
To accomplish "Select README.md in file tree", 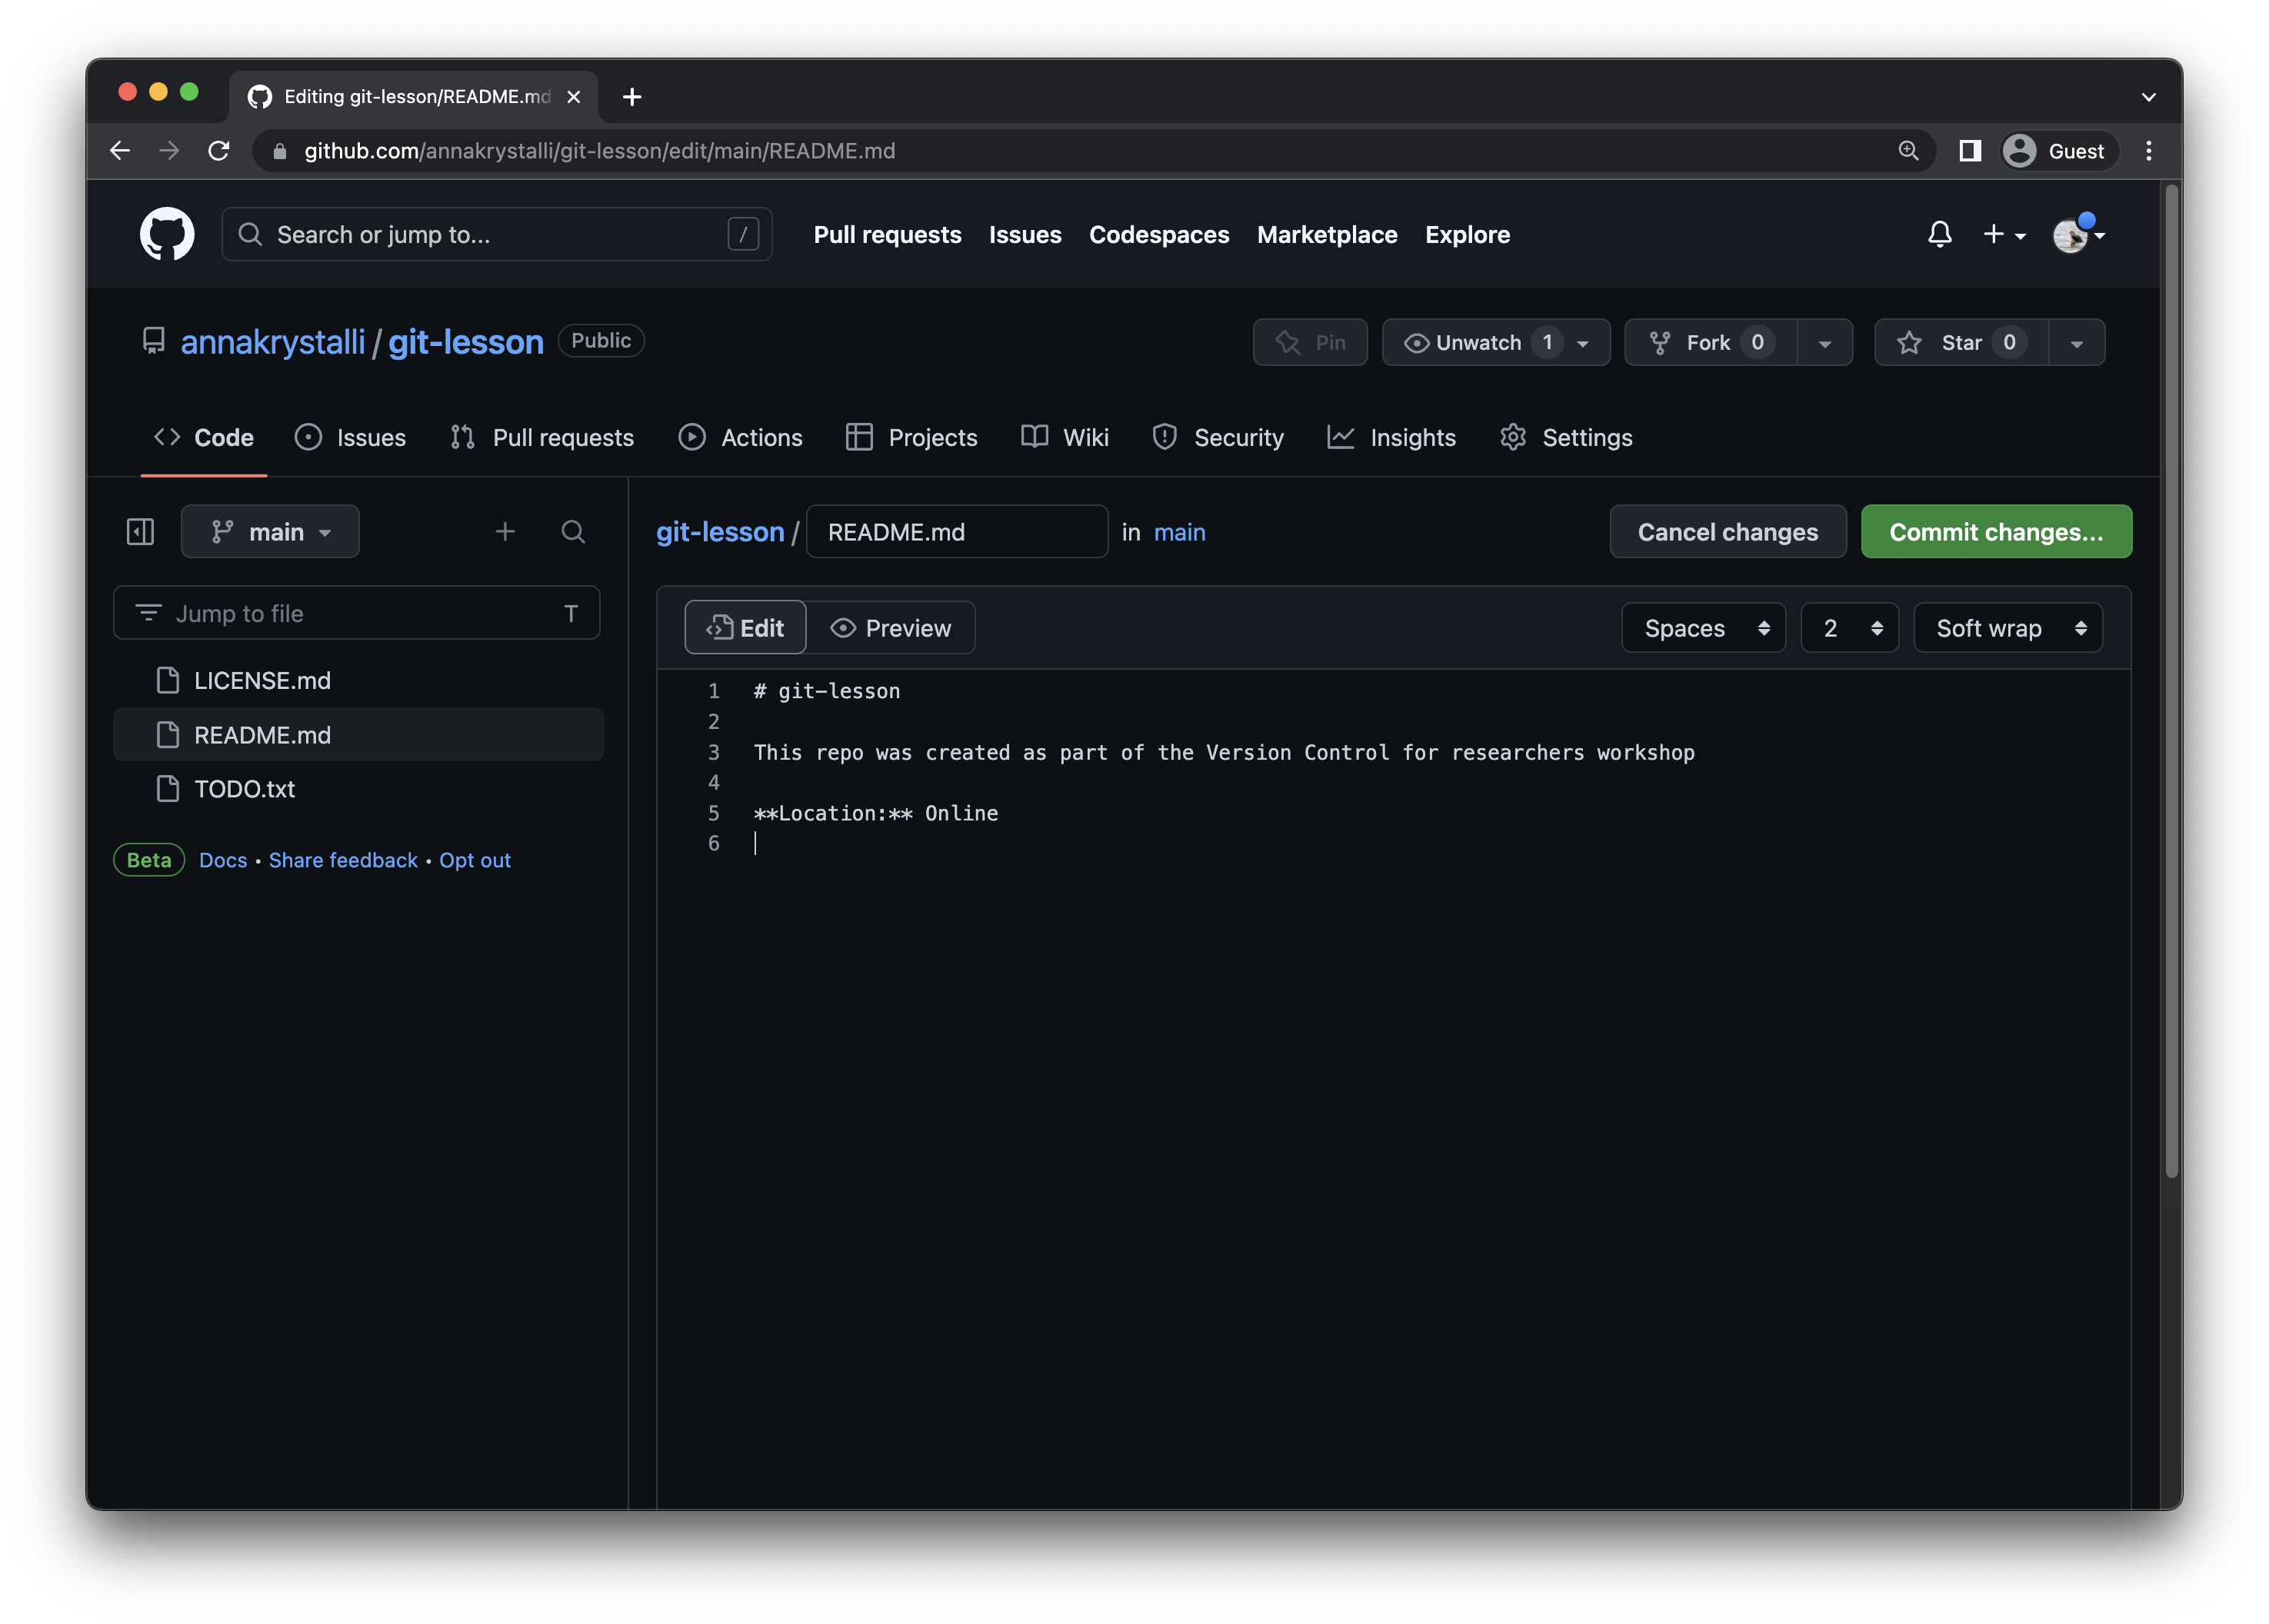I will pos(358,734).
